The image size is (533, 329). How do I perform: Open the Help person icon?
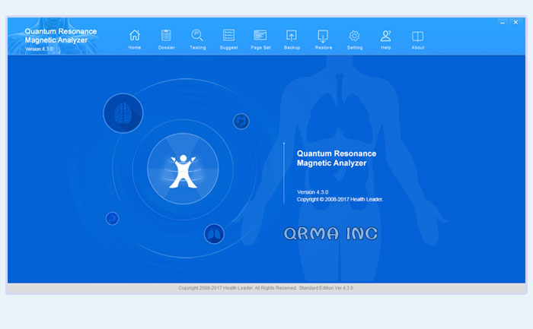point(386,36)
